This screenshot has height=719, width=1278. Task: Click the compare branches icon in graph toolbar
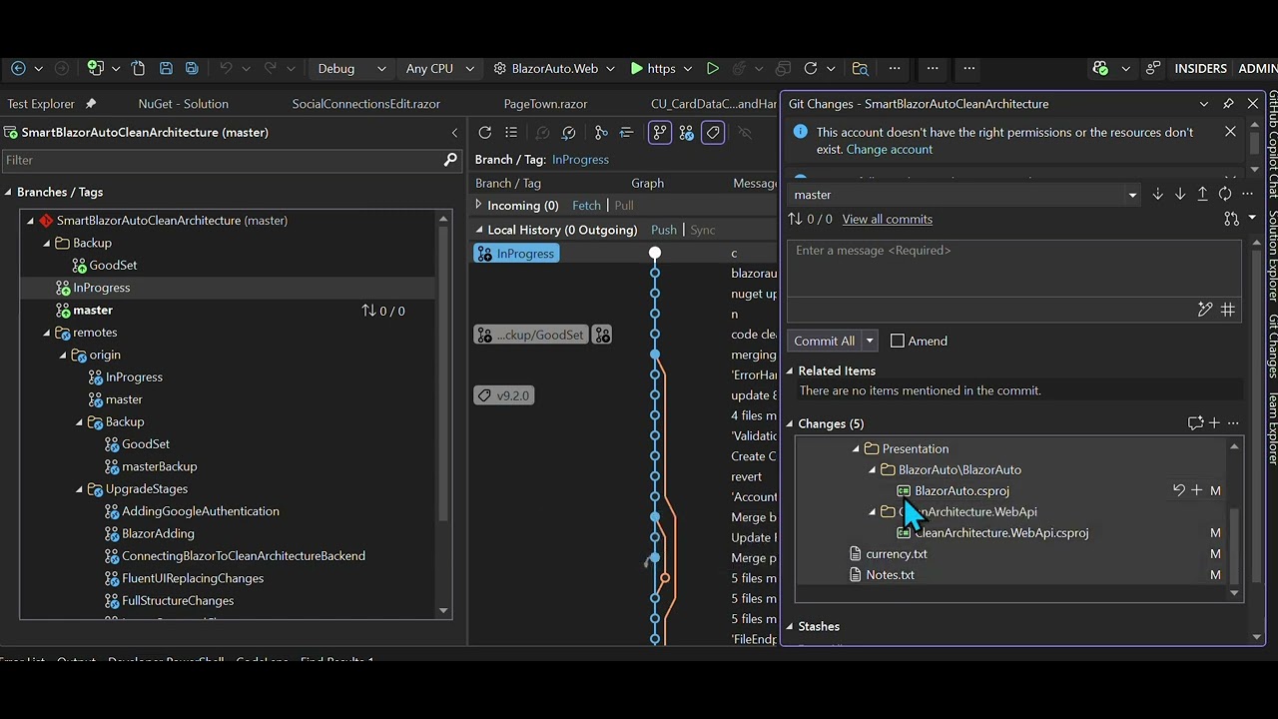click(x=601, y=133)
